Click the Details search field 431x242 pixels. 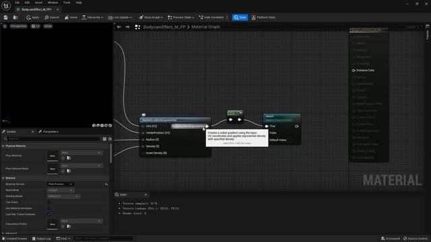[51, 139]
